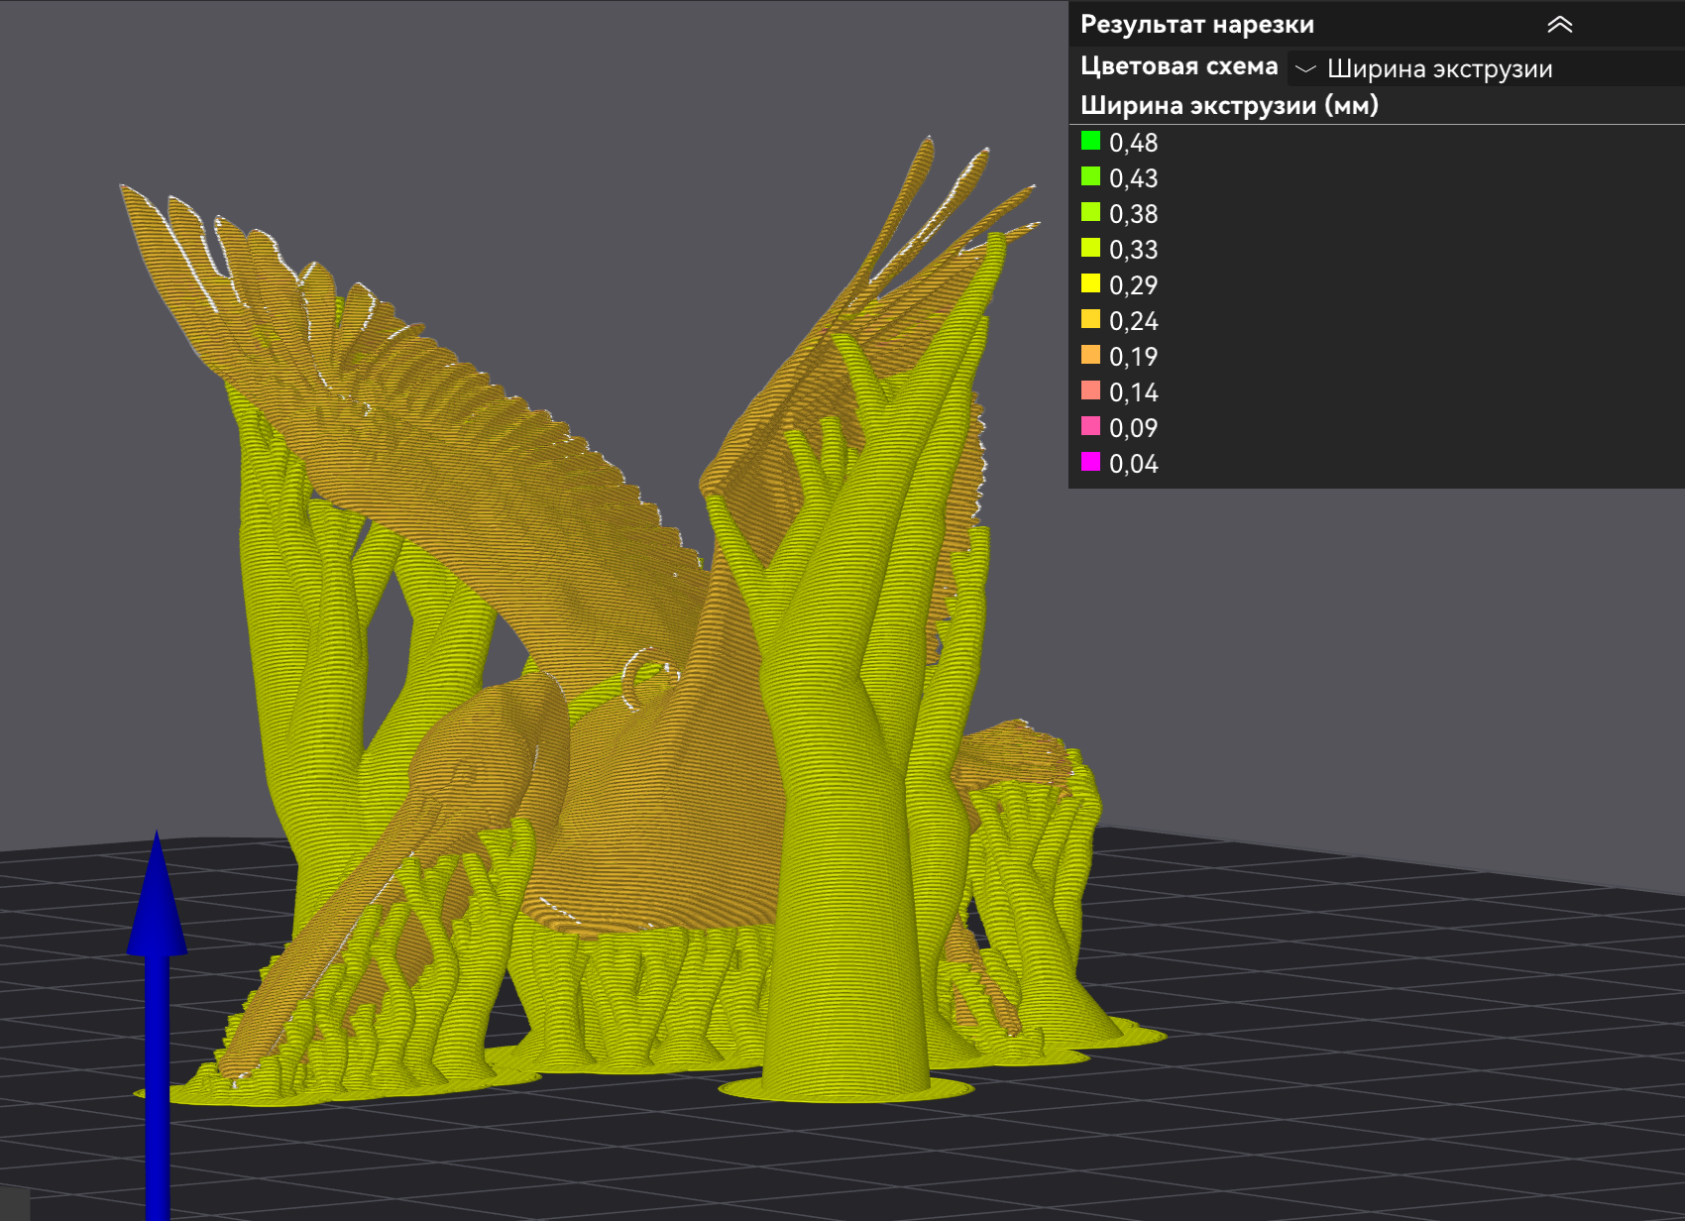Click the Ширина экструзии (мм) legend header
The image size is (1685, 1221).
[x=1229, y=105]
